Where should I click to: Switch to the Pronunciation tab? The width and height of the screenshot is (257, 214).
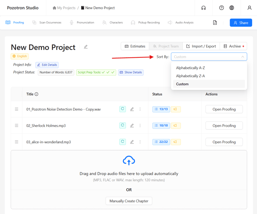tap(82, 22)
